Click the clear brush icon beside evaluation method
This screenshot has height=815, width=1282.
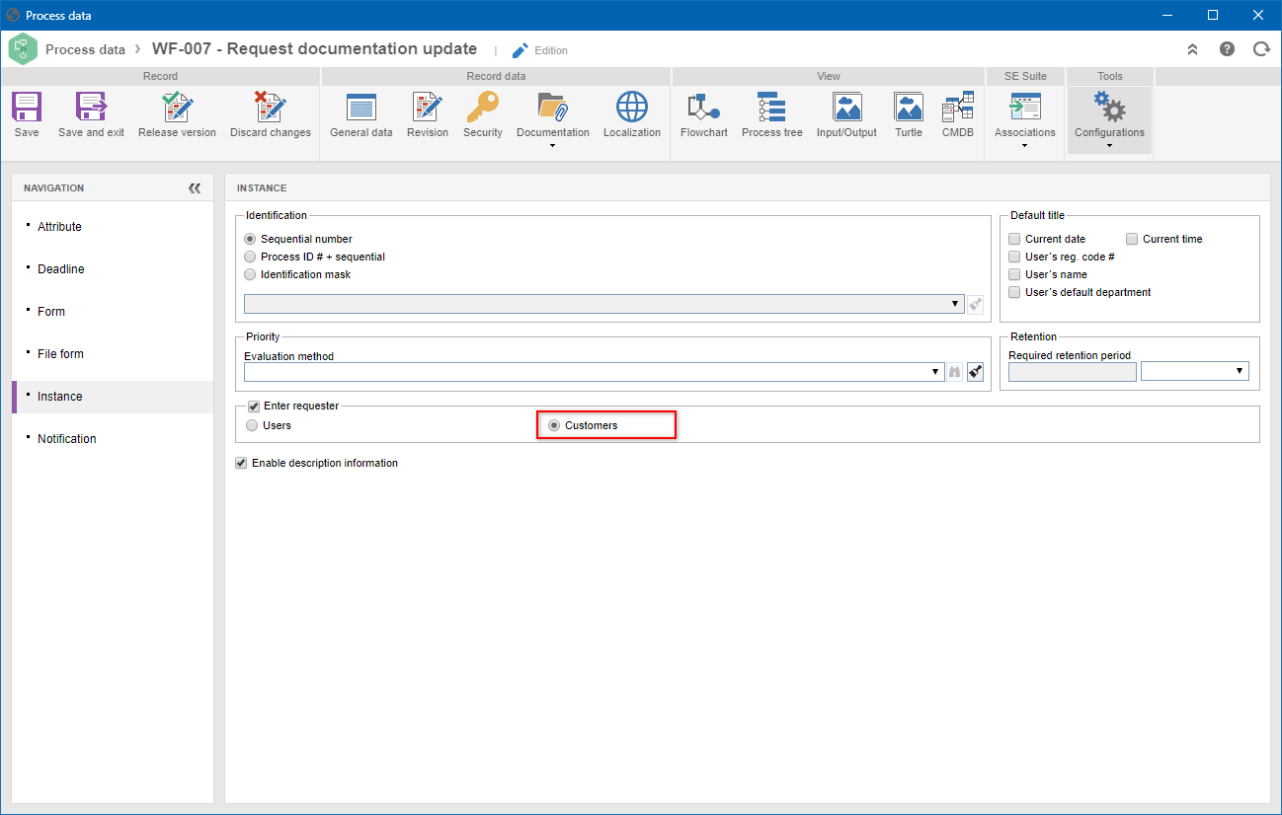click(x=976, y=372)
